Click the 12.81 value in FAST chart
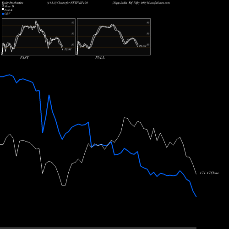Screen dimensions: 229x229 68,49
